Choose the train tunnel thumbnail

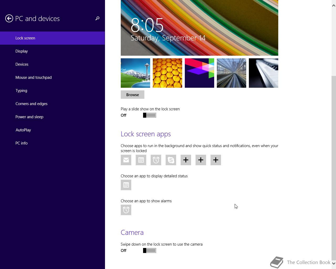[232, 73]
